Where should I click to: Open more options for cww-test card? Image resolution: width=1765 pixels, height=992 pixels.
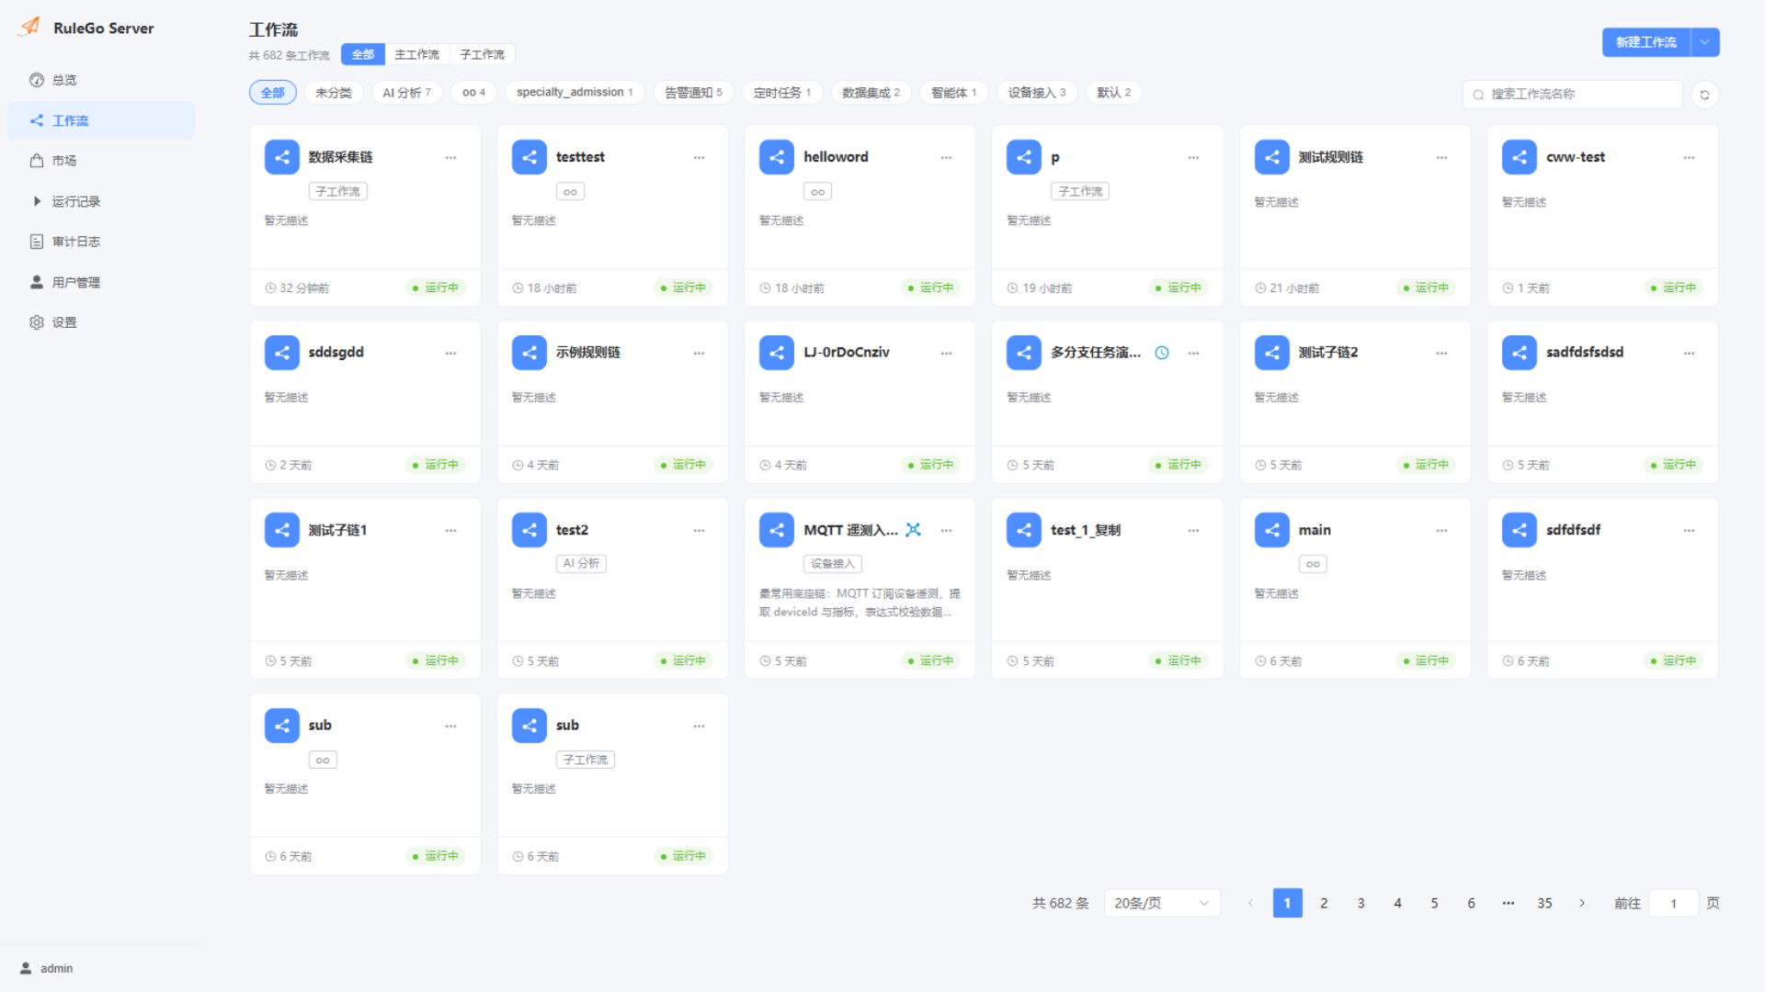coord(1689,158)
